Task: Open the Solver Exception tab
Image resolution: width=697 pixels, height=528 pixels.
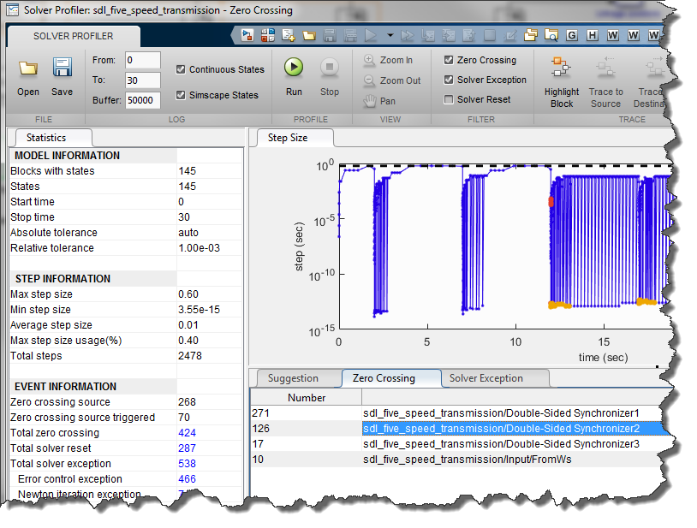Action: (486, 378)
